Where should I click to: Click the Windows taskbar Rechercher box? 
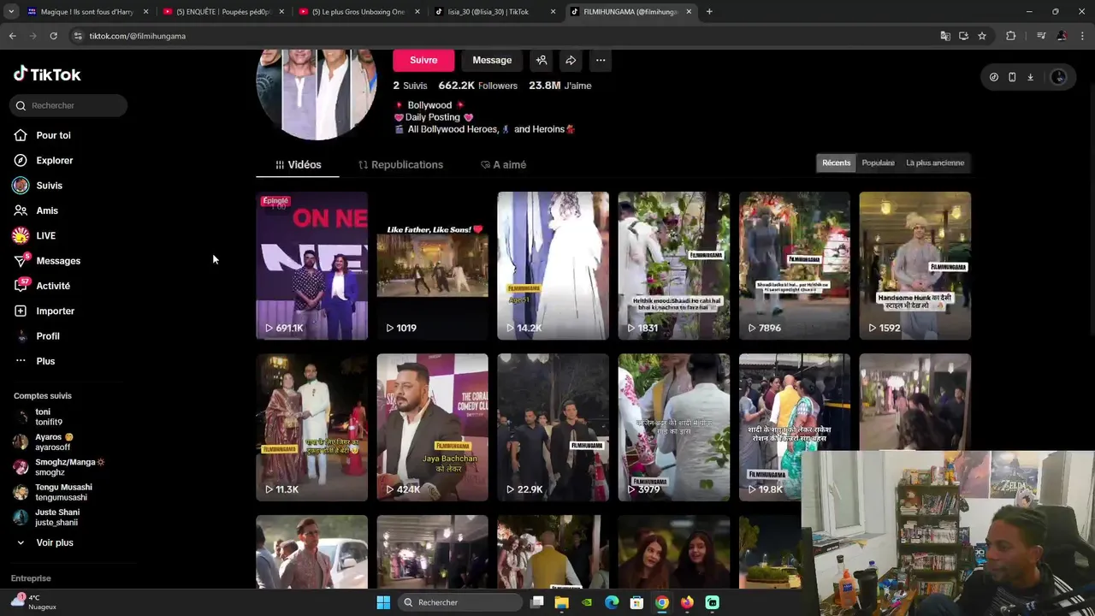460,602
